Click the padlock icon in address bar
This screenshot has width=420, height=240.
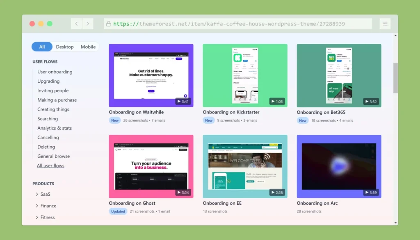(x=109, y=24)
